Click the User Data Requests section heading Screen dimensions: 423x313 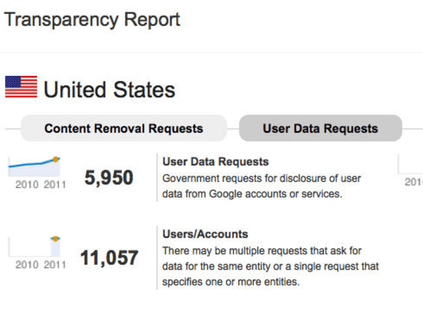(215, 162)
